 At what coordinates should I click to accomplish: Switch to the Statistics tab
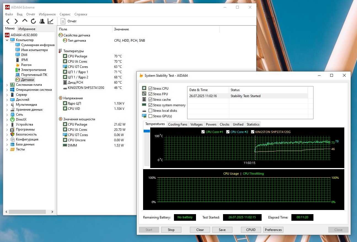click(253, 124)
